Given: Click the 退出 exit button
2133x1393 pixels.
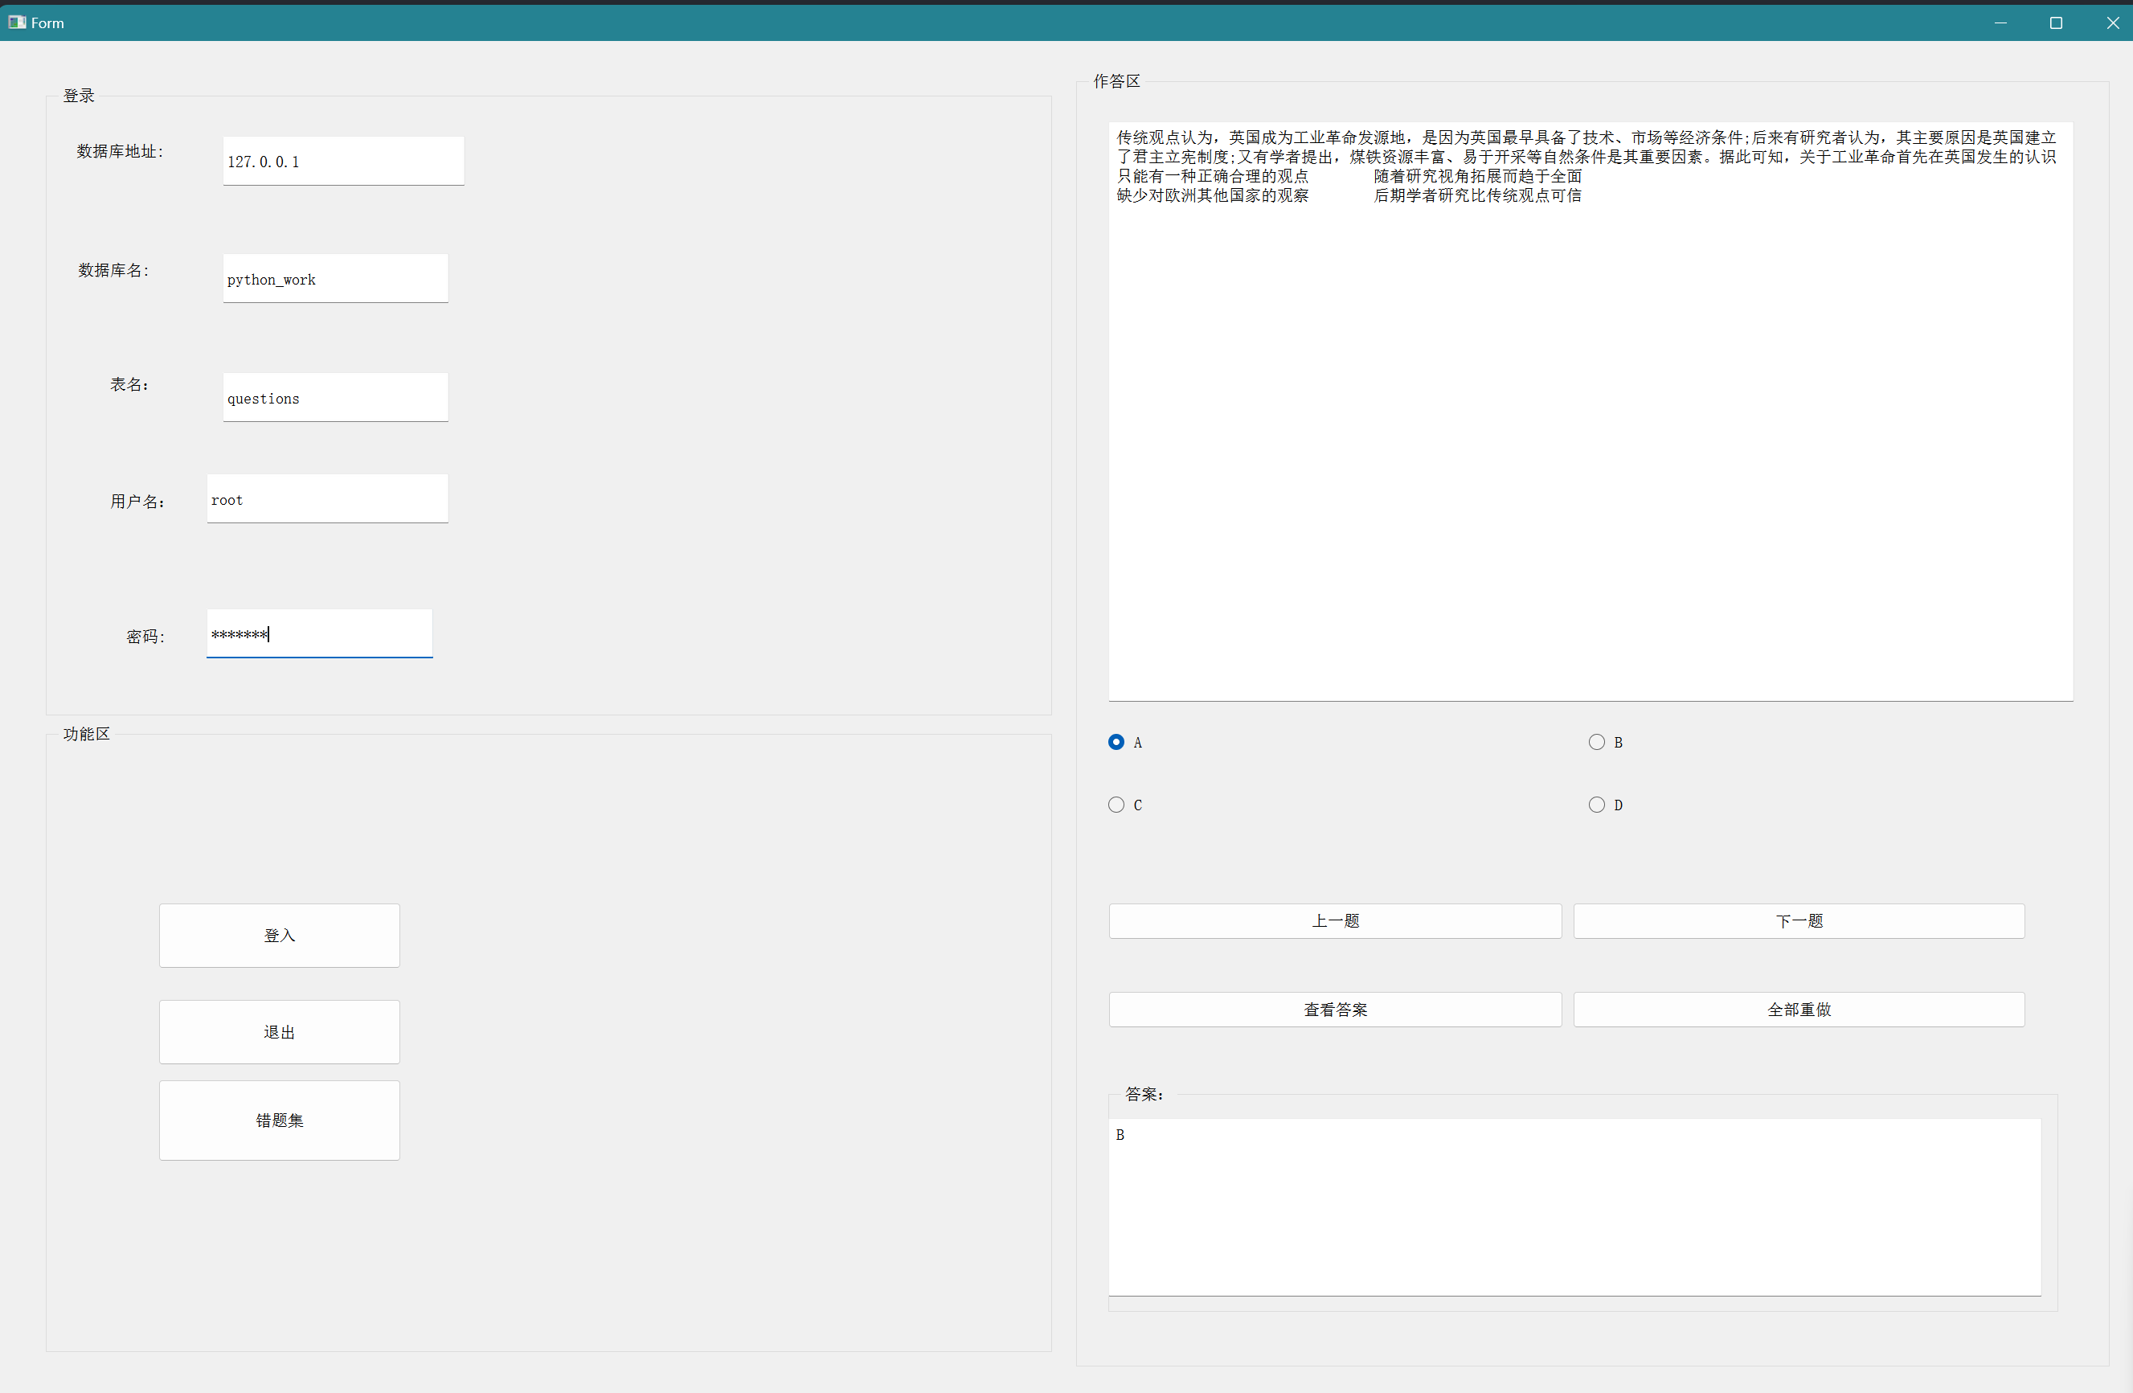Looking at the screenshot, I should click(x=279, y=1032).
